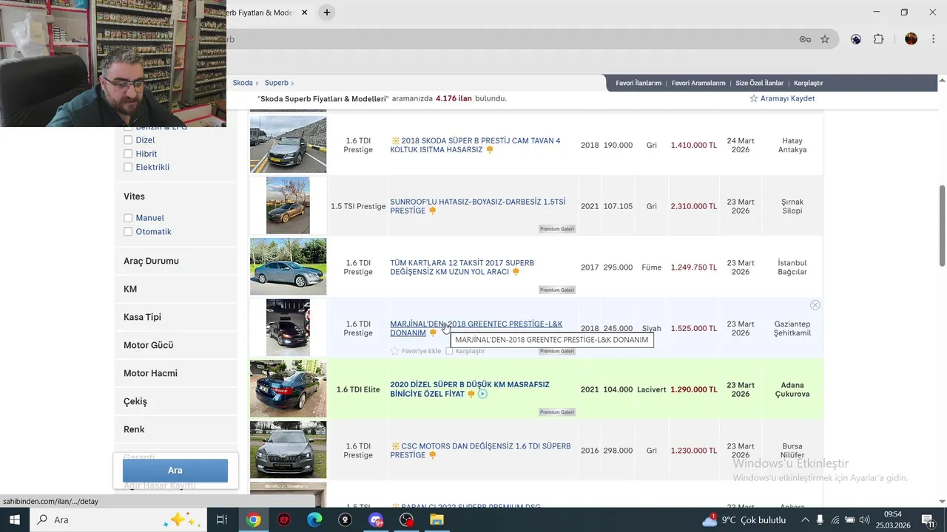The height and width of the screenshot is (532, 947).
Task: Open Task View on the taskbar
Action: pos(221,519)
